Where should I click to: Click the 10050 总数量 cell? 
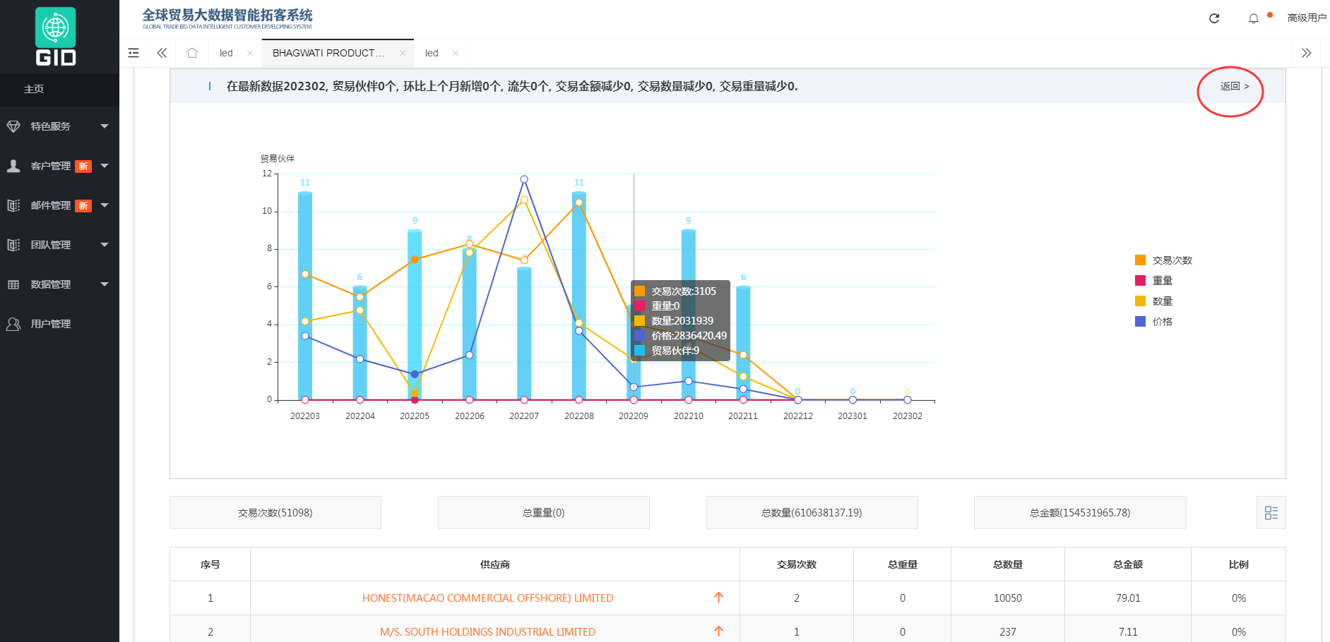pyautogui.click(x=1008, y=598)
